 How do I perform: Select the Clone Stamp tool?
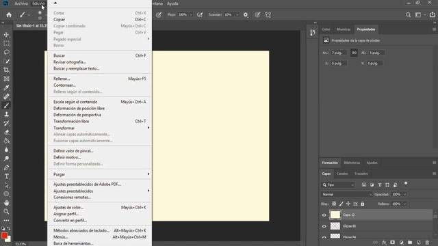coord(6,114)
